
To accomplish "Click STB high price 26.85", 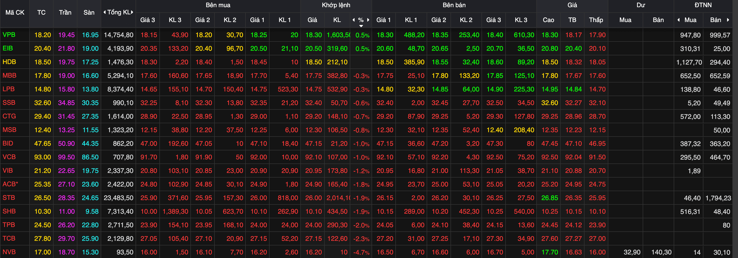I will pos(549,198).
